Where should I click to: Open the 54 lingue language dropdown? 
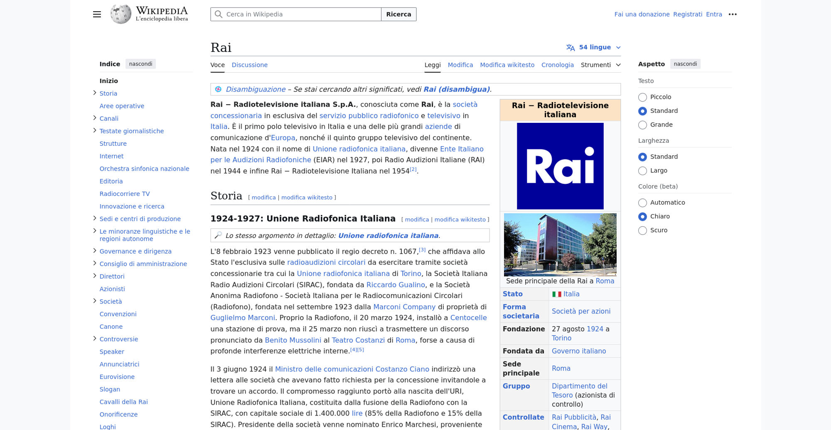[594, 47]
